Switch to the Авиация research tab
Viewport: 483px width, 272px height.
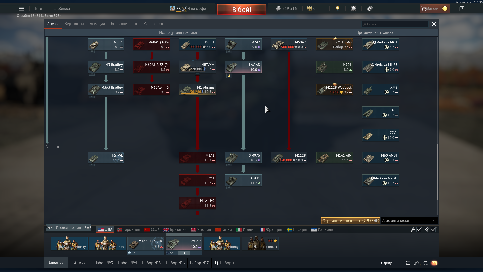(x=97, y=24)
